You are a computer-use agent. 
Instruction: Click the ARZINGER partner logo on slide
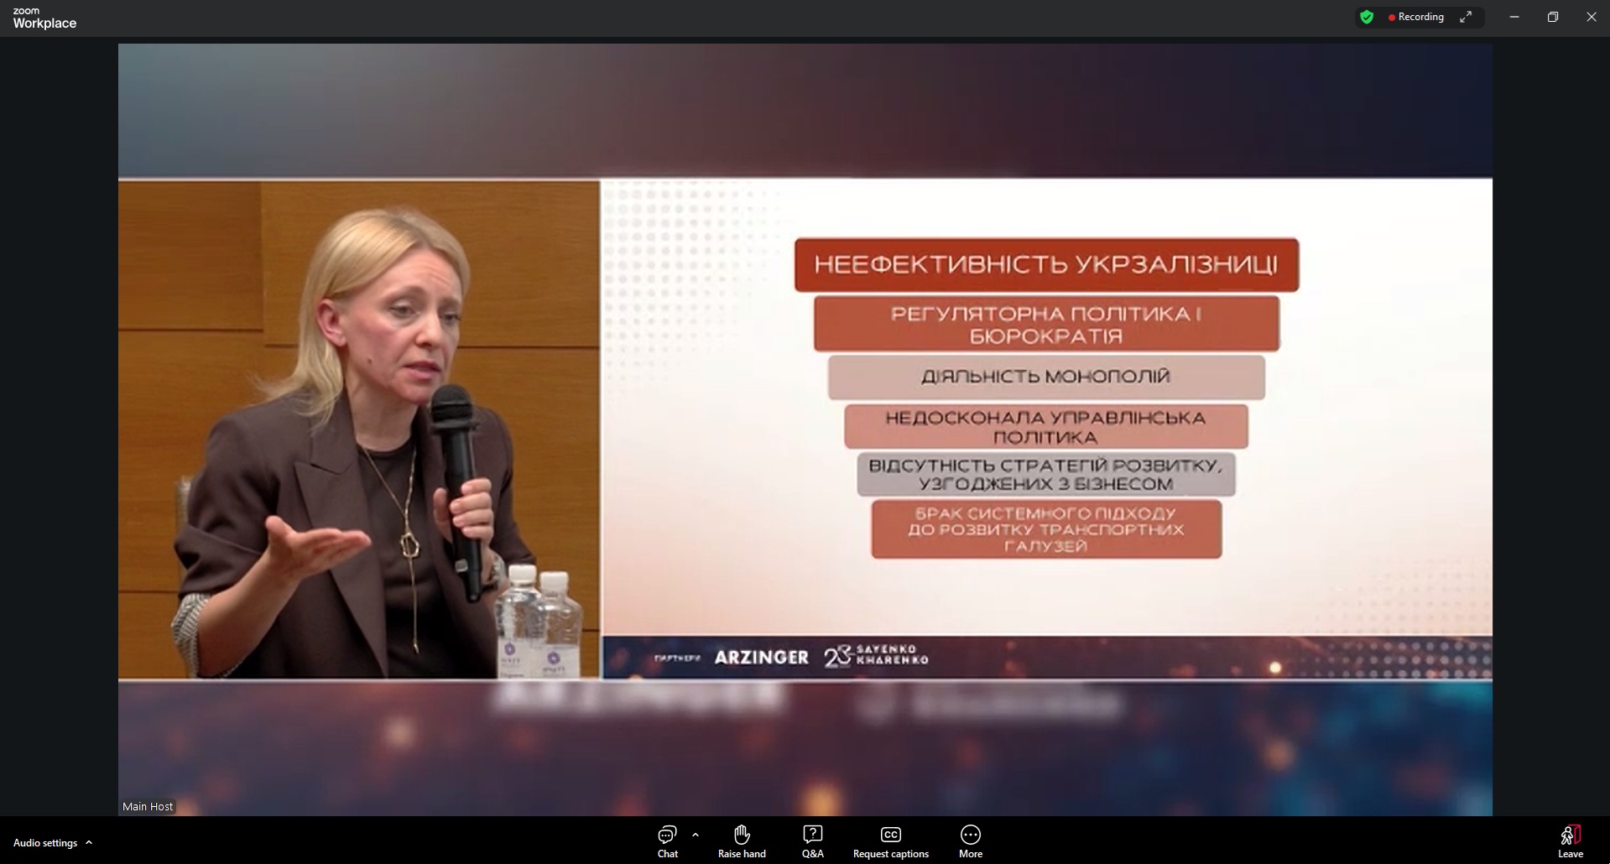click(761, 658)
